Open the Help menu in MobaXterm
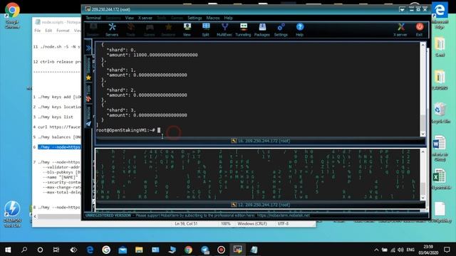Image resolution: width=456 pixels, height=256 pixels. coord(228,18)
